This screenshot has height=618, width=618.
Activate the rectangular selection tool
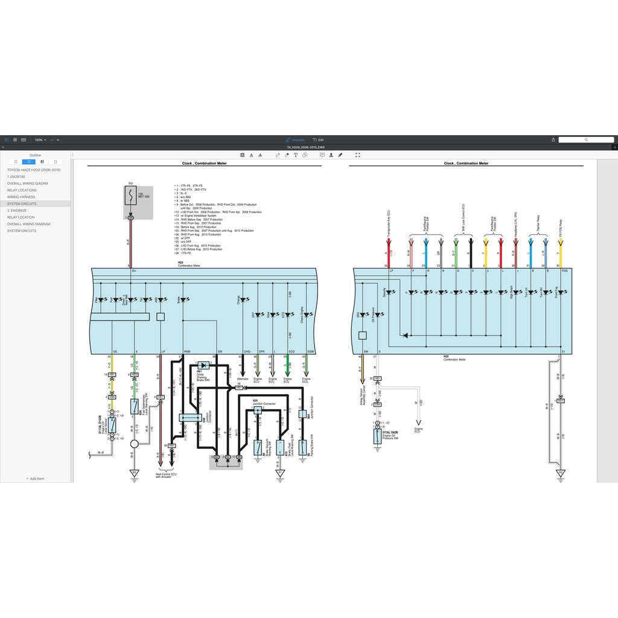pos(358,155)
